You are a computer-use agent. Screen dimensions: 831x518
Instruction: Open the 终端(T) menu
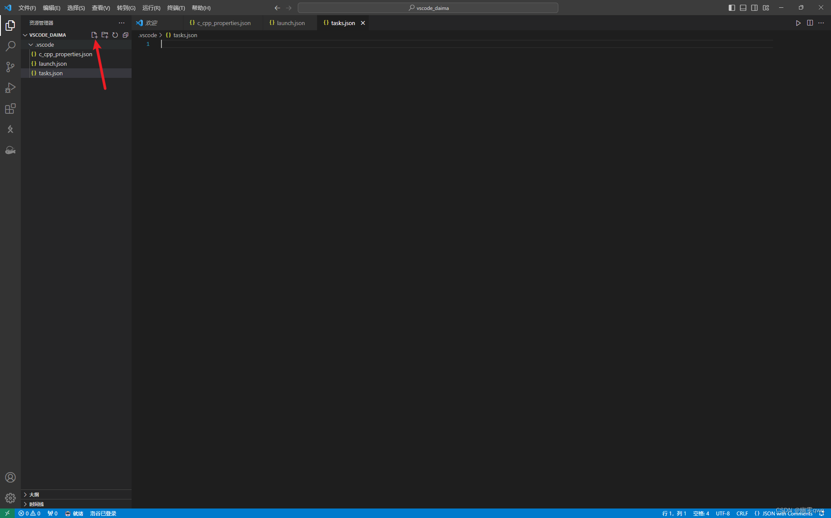(176, 8)
